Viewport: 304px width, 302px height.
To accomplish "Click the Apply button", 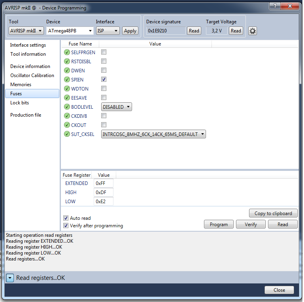I will tap(130, 31).
